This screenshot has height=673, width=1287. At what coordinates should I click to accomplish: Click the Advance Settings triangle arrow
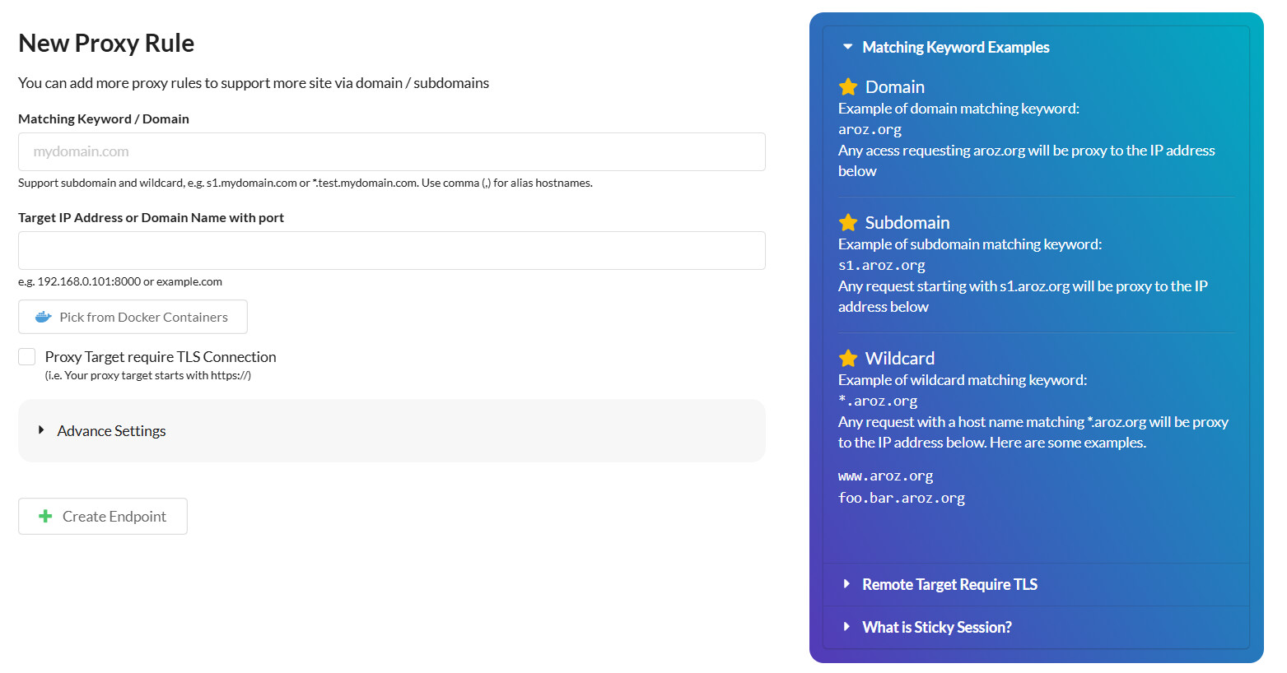pos(41,430)
